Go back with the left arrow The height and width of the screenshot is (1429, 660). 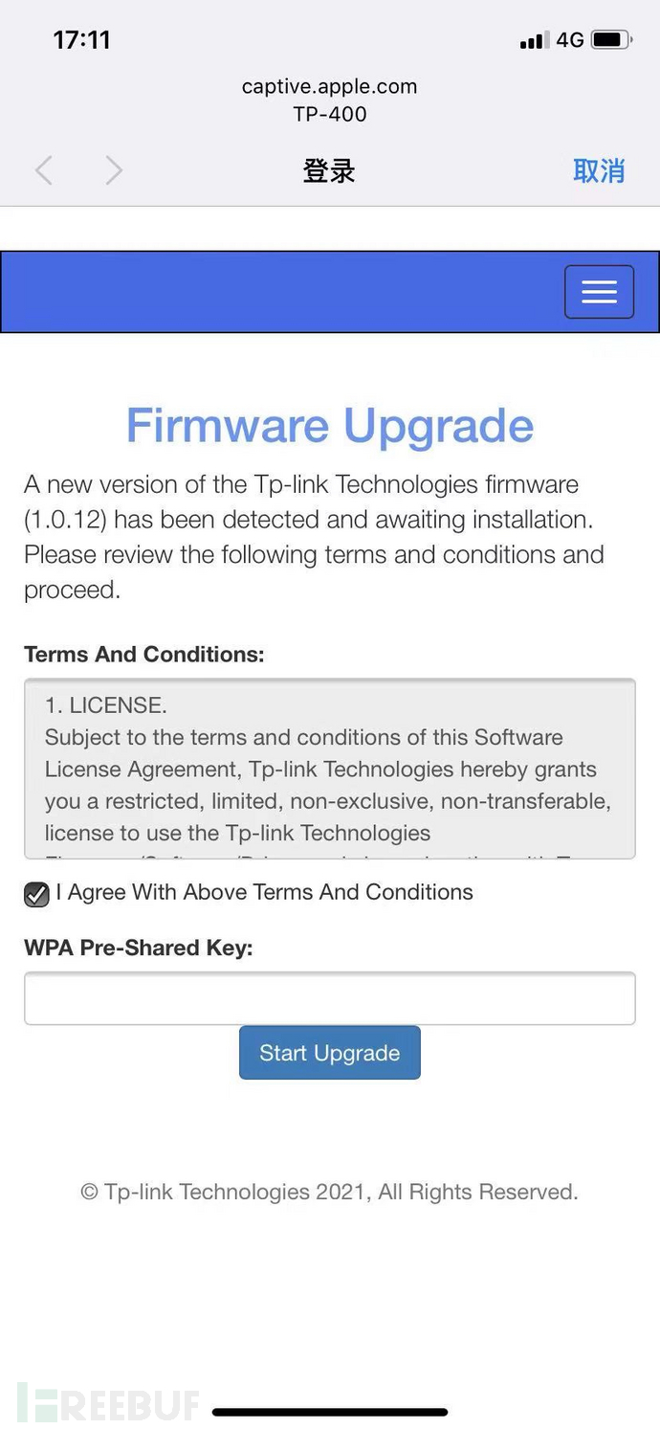pyautogui.click(x=43, y=170)
